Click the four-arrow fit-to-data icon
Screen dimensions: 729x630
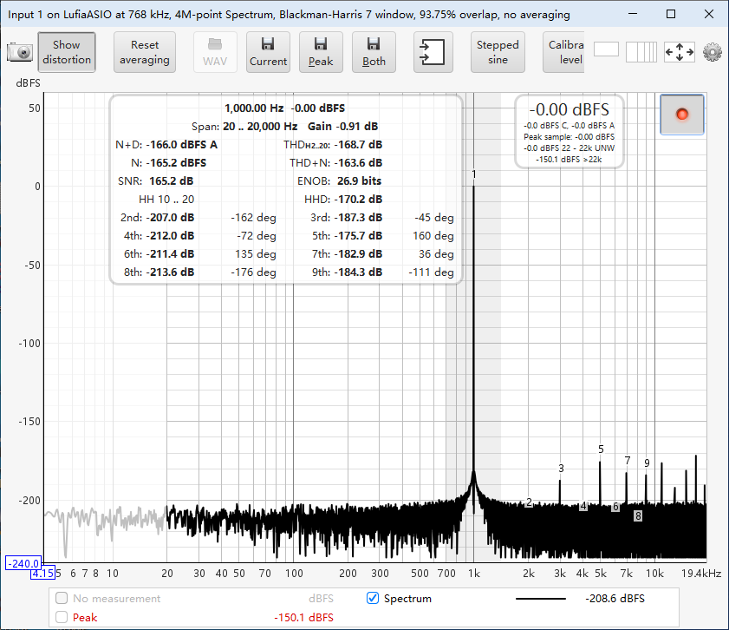click(680, 52)
